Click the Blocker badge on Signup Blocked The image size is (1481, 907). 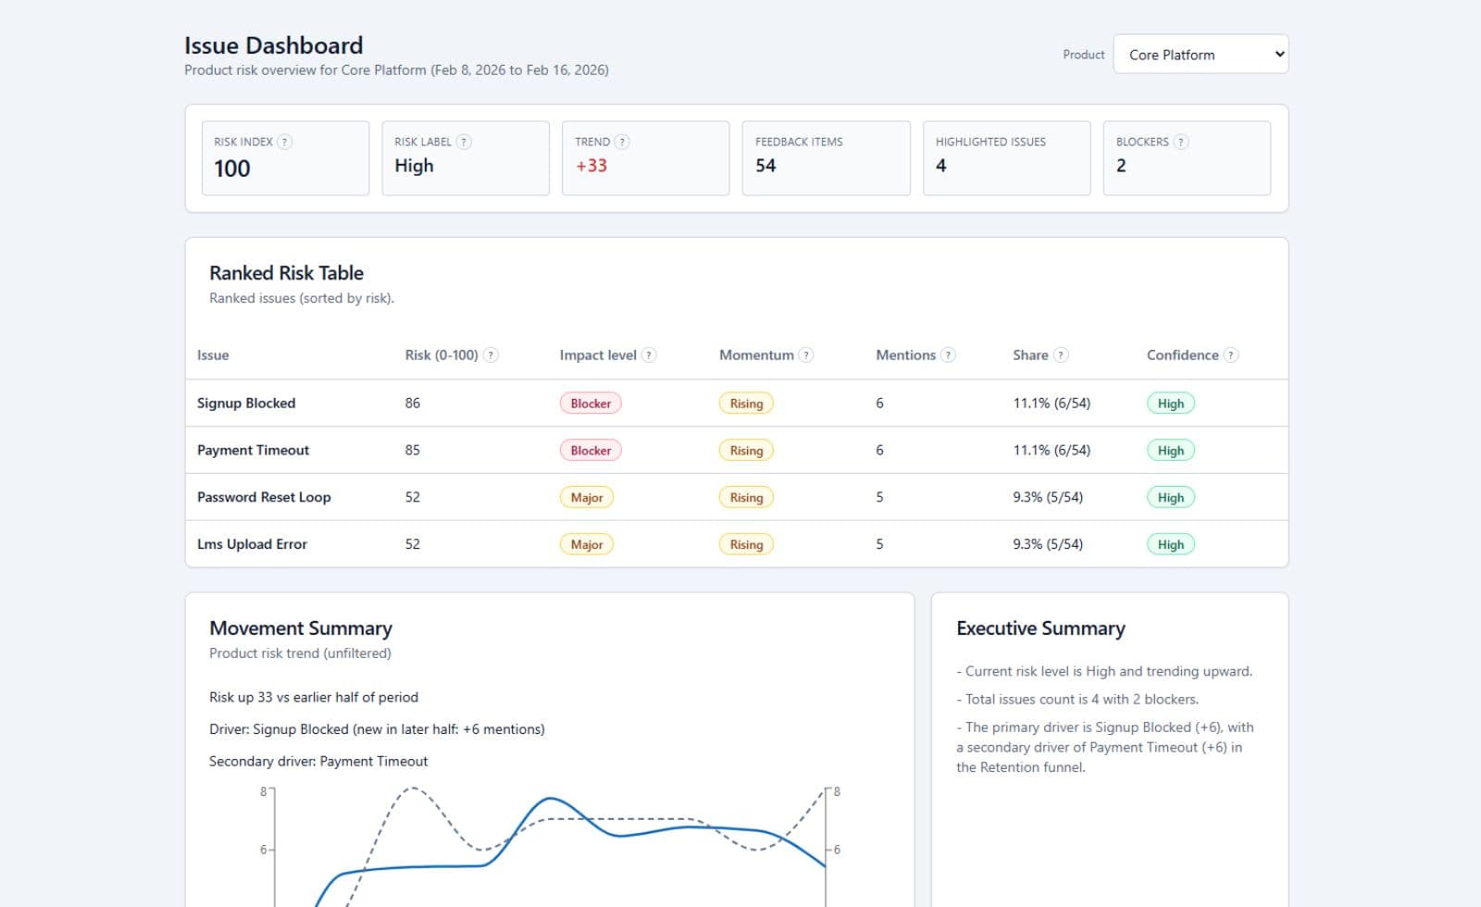tap(590, 403)
